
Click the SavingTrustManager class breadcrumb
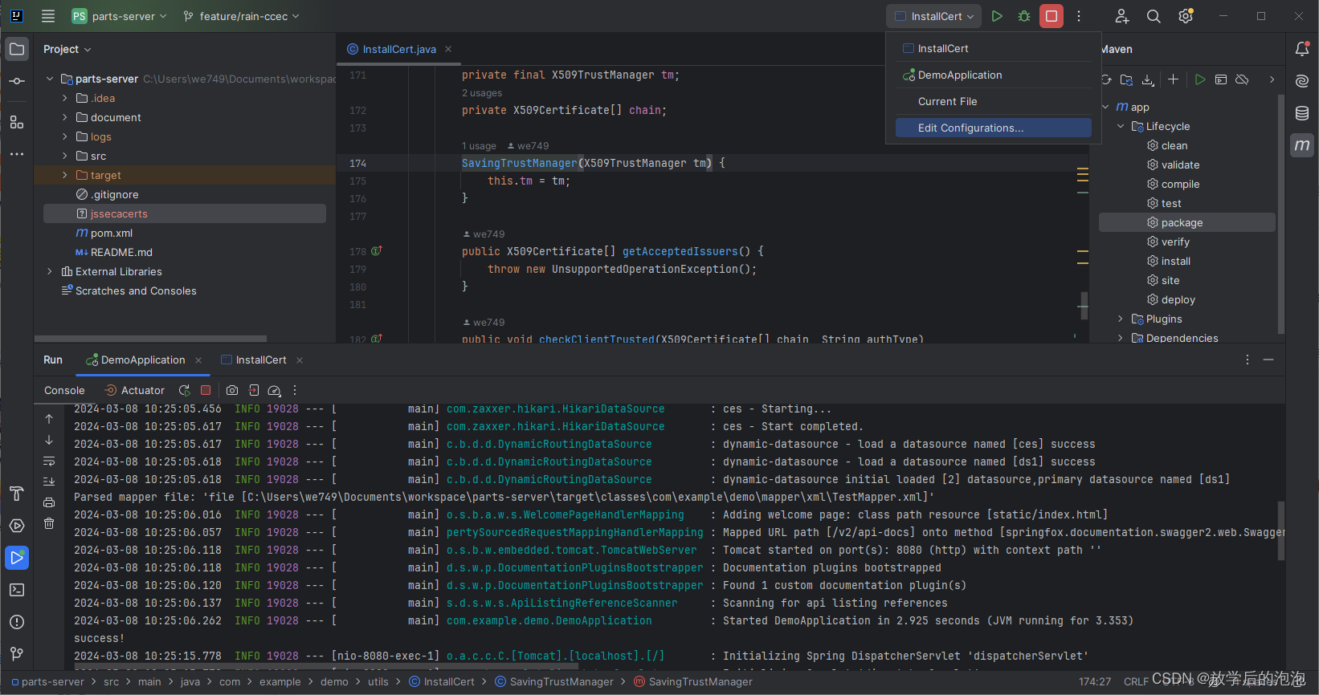(x=554, y=681)
